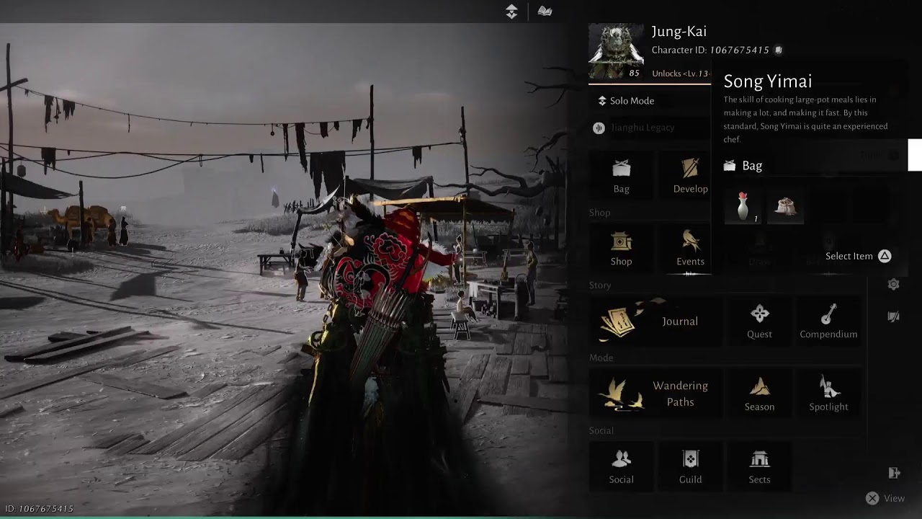Click the Song Yimai description text
The height and width of the screenshot is (519, 922).
[805, 120]
